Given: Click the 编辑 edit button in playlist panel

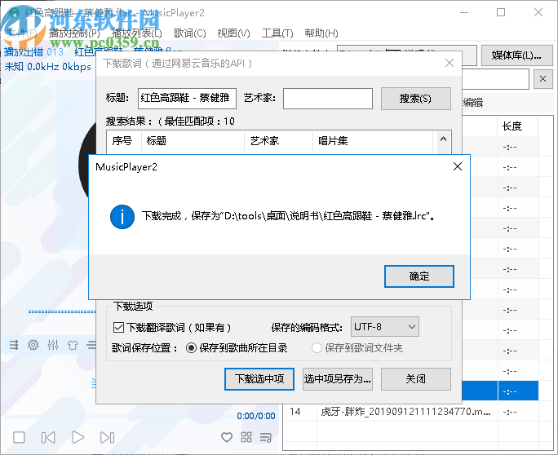Looking at the screenshot, I should [x=473, y=103].
